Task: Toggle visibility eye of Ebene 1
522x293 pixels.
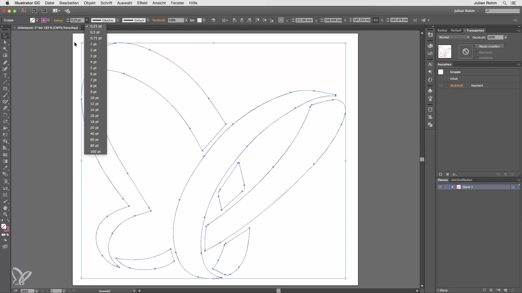Action: (x=440, y=187)
